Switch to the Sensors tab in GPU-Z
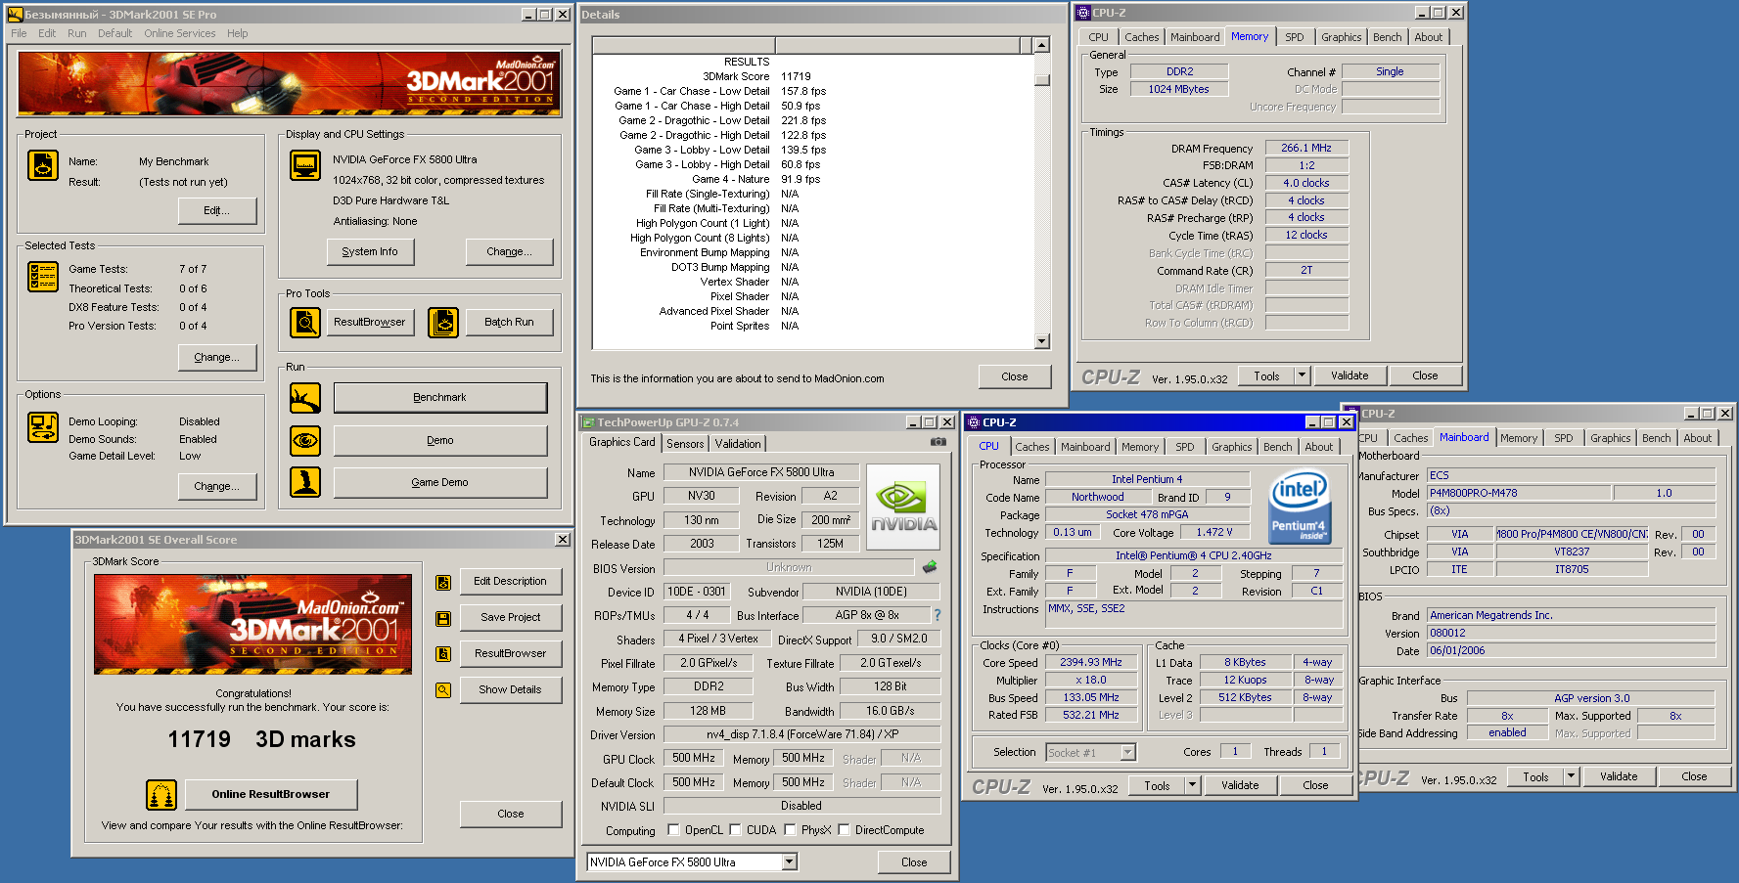This screenshot has width=1739, height=883. [x=685, y=444]
